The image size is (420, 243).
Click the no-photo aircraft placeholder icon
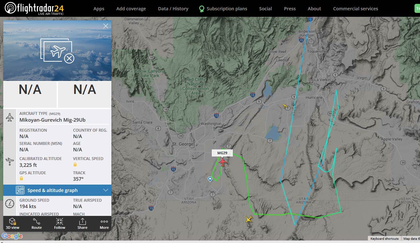[57, 50]
